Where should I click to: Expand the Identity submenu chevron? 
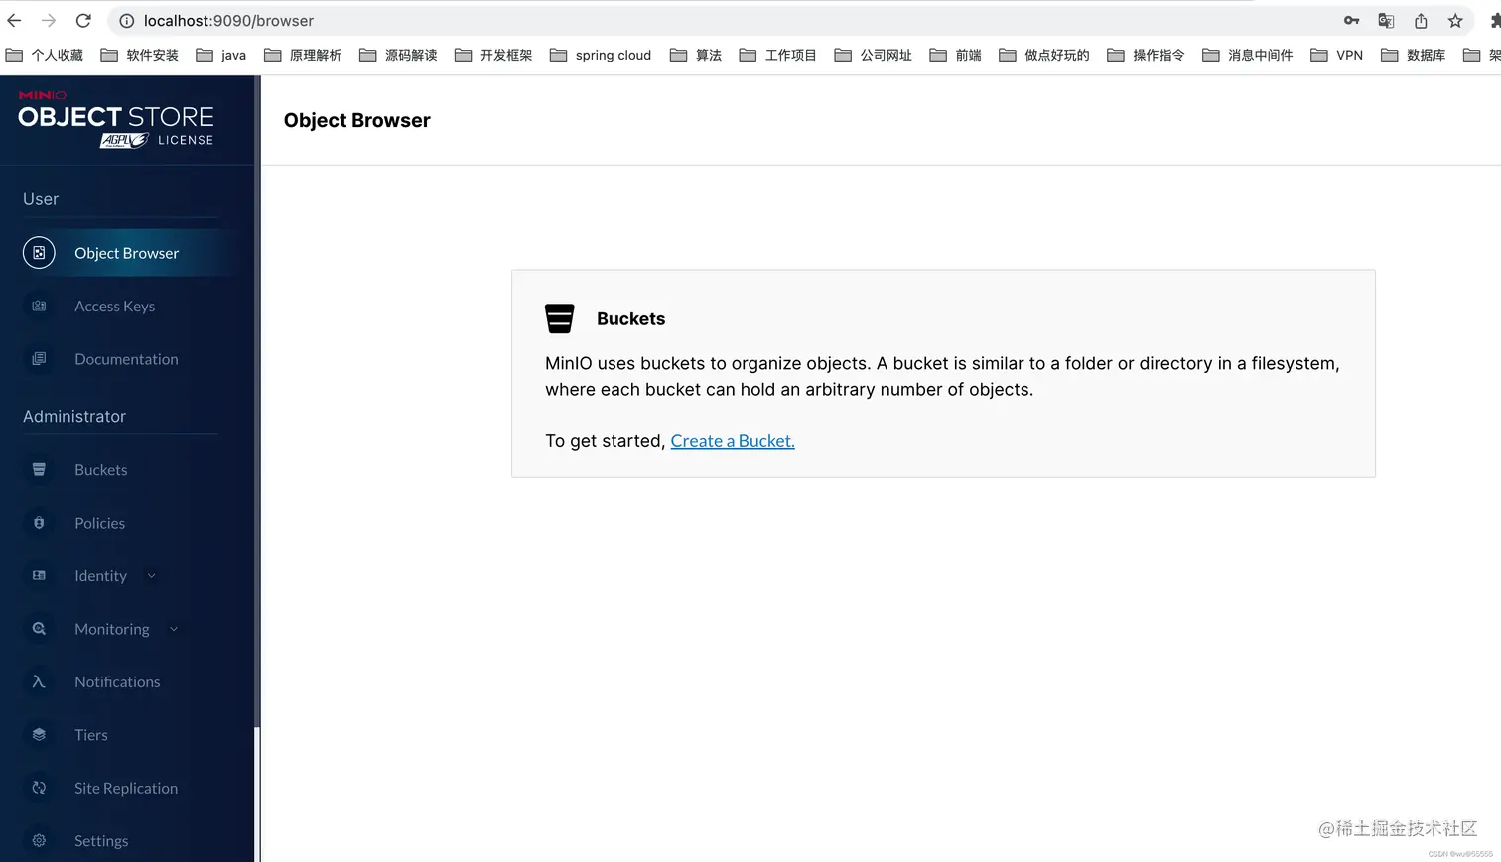point(152,576)
